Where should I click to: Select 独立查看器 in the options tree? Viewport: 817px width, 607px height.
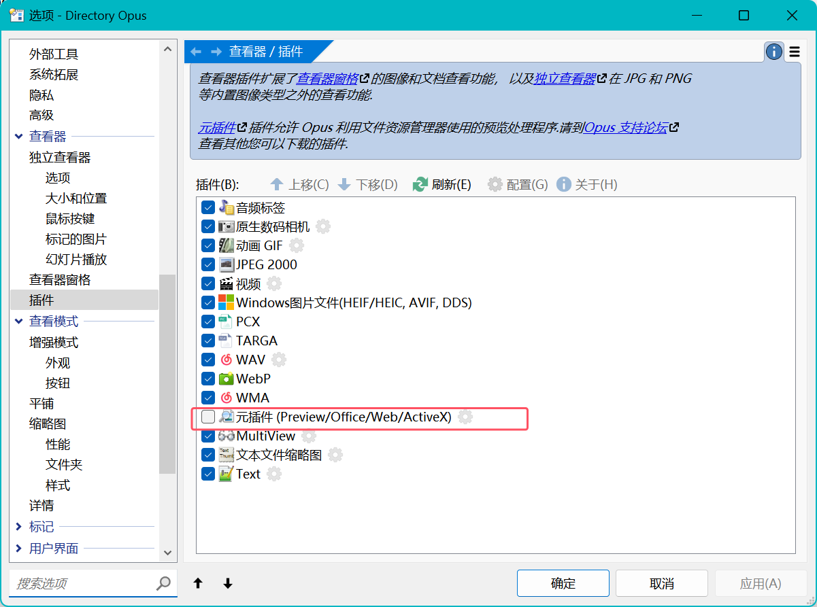point(60,158)
